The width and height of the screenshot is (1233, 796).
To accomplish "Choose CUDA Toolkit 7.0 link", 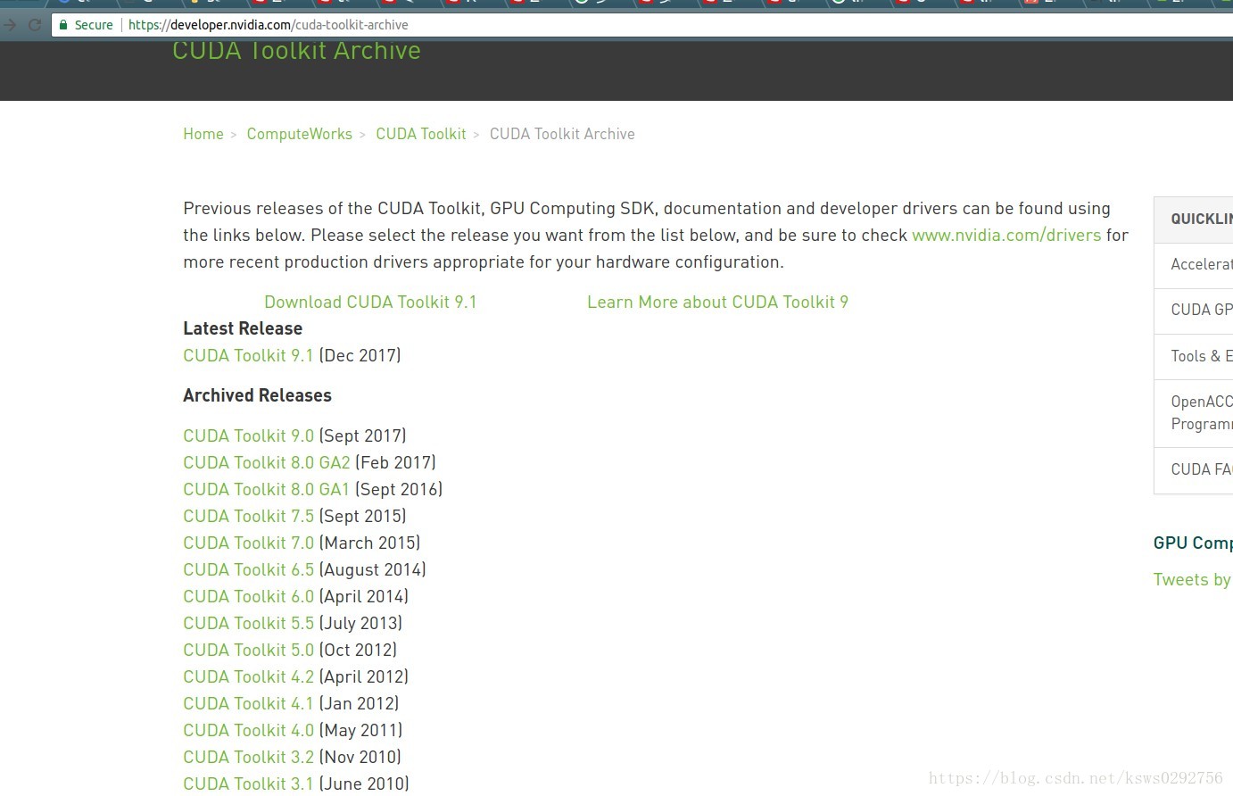I will tap(249, 543).
